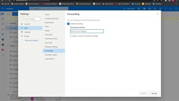Collapse the Folders group
179x101 pixels.
[8, 46]
